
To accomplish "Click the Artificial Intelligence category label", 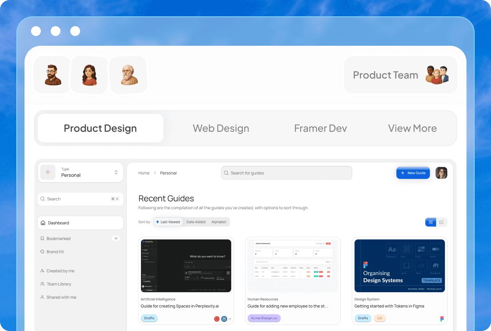I will pos(158,299).
